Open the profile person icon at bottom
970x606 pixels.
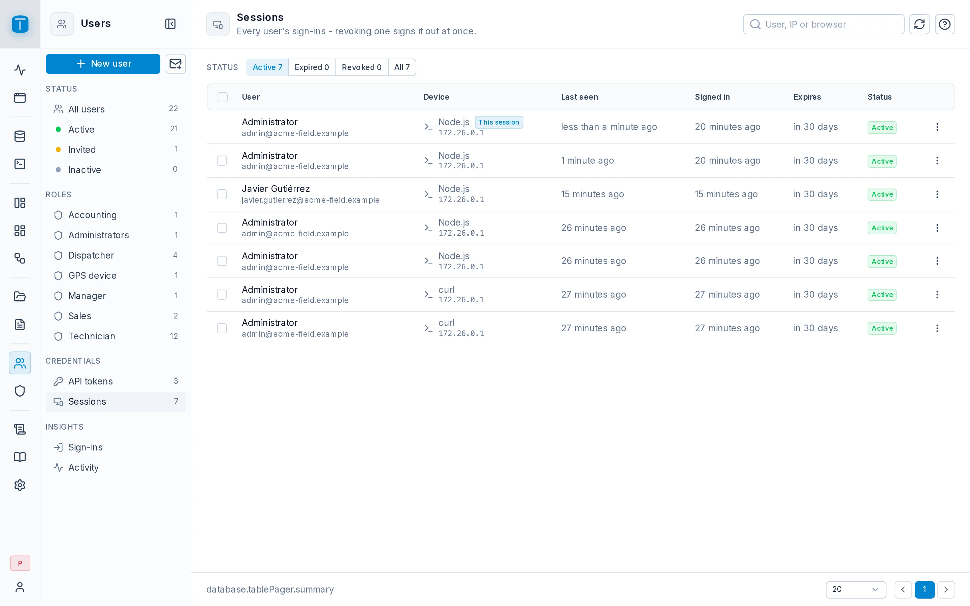[x=20, y=587]
